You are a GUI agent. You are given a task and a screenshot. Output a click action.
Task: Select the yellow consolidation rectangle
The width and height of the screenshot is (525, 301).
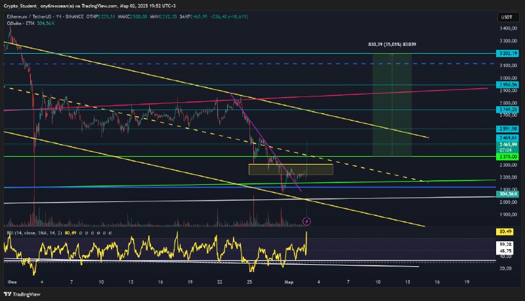291,170
